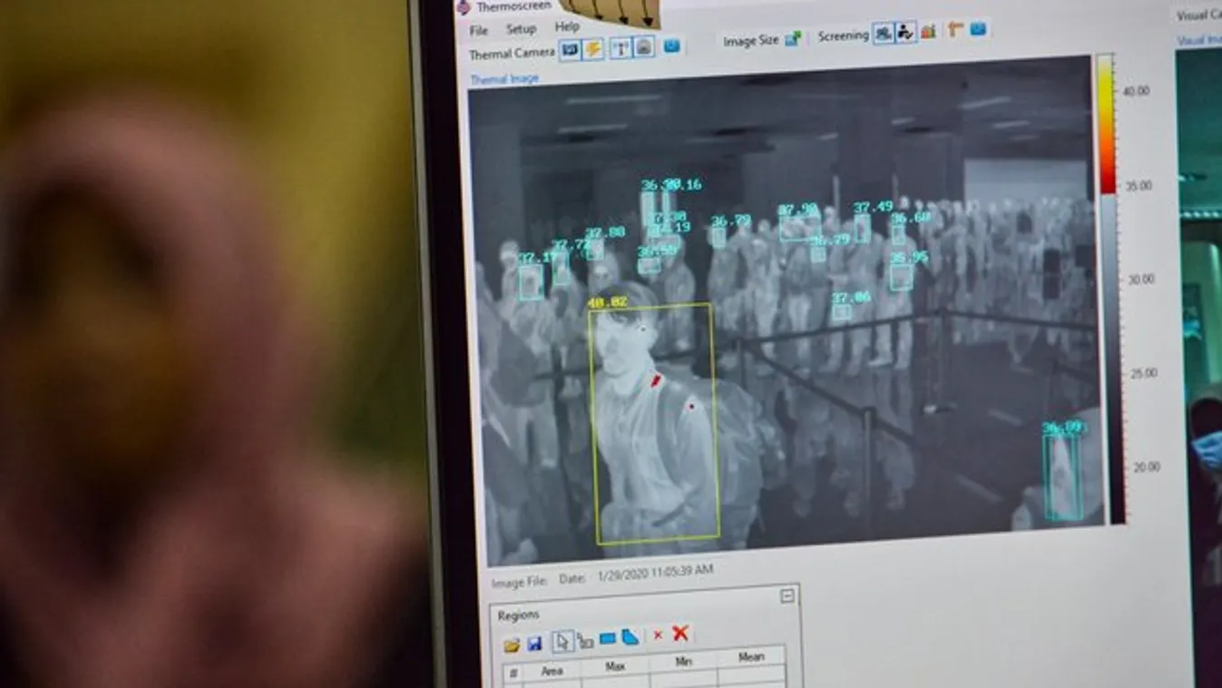Open the Help menu
The image size is (1222, 688).
click(567, 27)
